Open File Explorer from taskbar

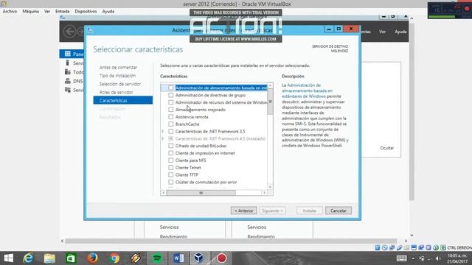49,258
